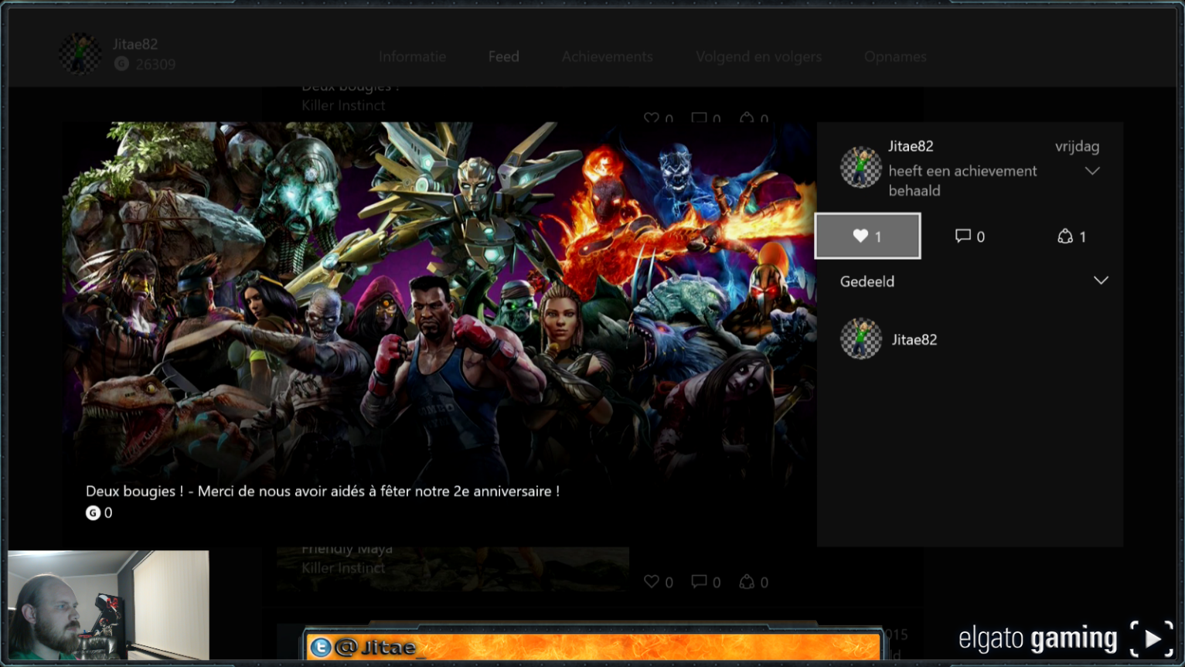1185x667 pixels.
Task: Share the Friendly Maya feed item
Action: 753,582
